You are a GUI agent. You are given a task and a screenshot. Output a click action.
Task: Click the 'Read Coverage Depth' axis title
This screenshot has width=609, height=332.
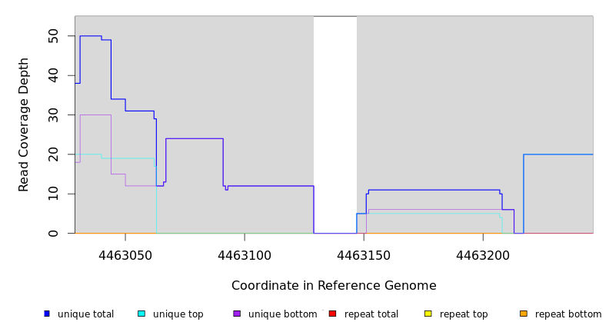click(x=24, y=124)
